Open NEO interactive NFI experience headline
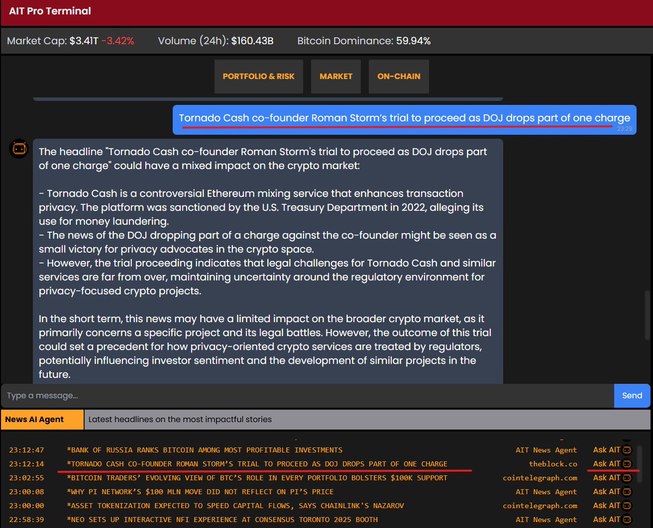 pyautogui.click(x=222, y=519)
